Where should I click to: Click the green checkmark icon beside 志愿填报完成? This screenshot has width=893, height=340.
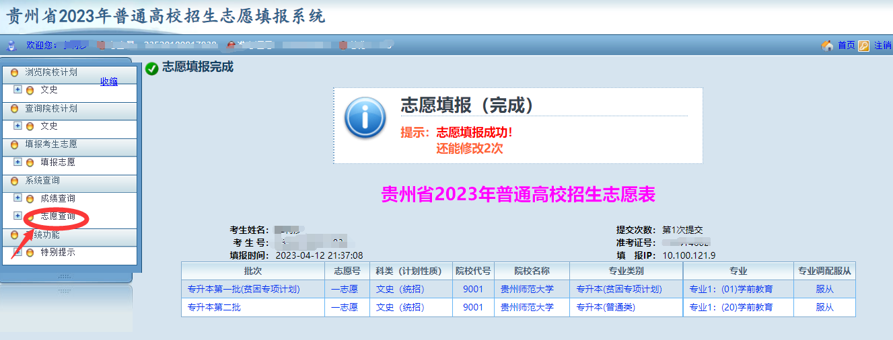pos(152,68)
